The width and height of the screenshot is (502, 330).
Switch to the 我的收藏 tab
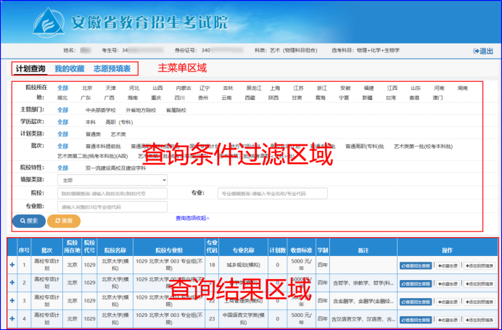point(69,68)
